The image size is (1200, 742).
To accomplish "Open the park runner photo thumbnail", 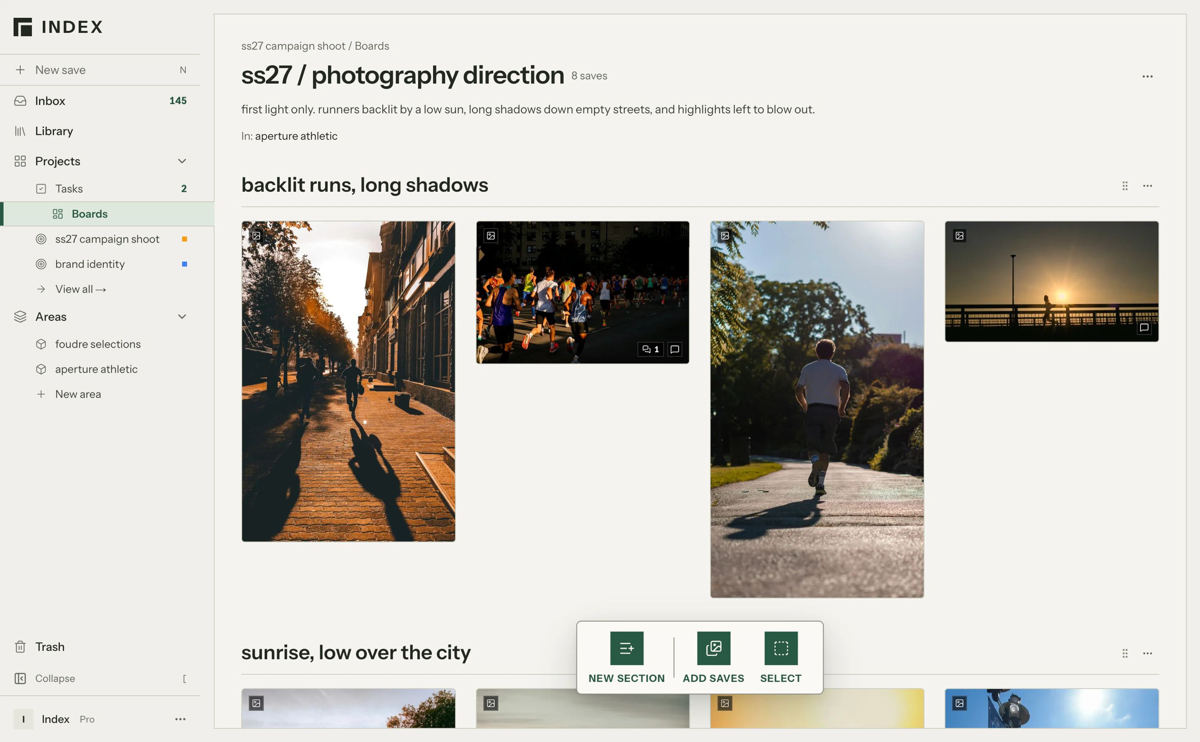I will tap(817, 409).
